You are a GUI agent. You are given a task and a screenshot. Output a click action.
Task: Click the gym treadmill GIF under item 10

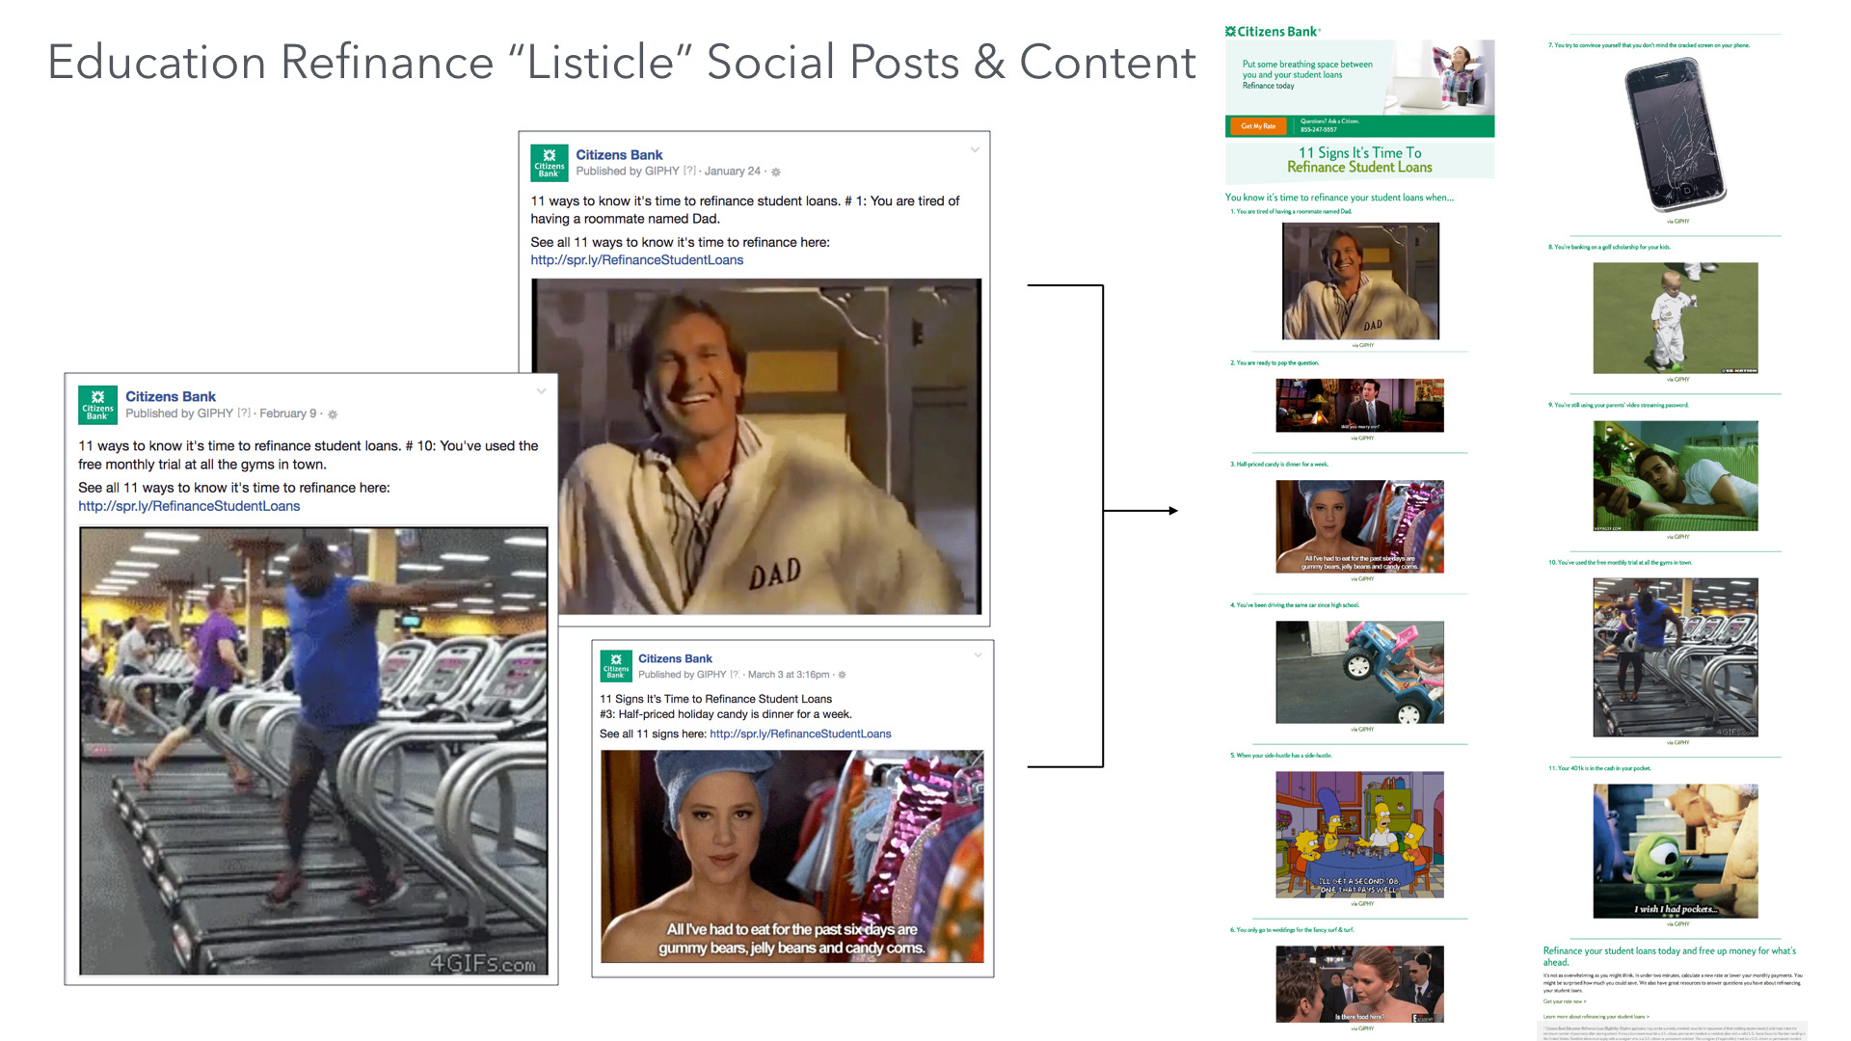(x=1676, y=657)
